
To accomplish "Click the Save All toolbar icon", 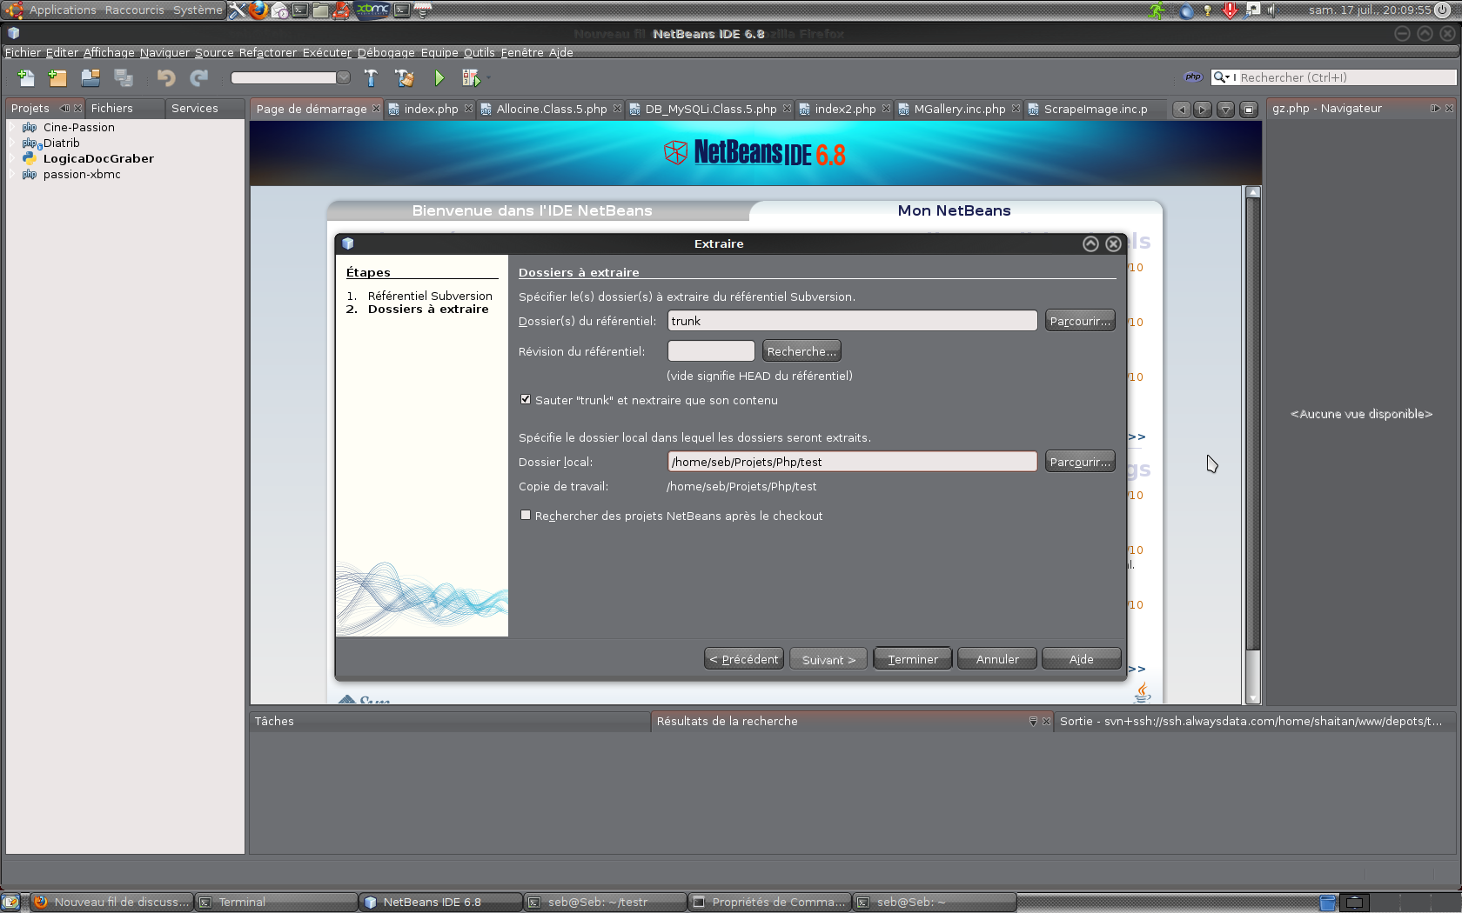I will (124, 77).
